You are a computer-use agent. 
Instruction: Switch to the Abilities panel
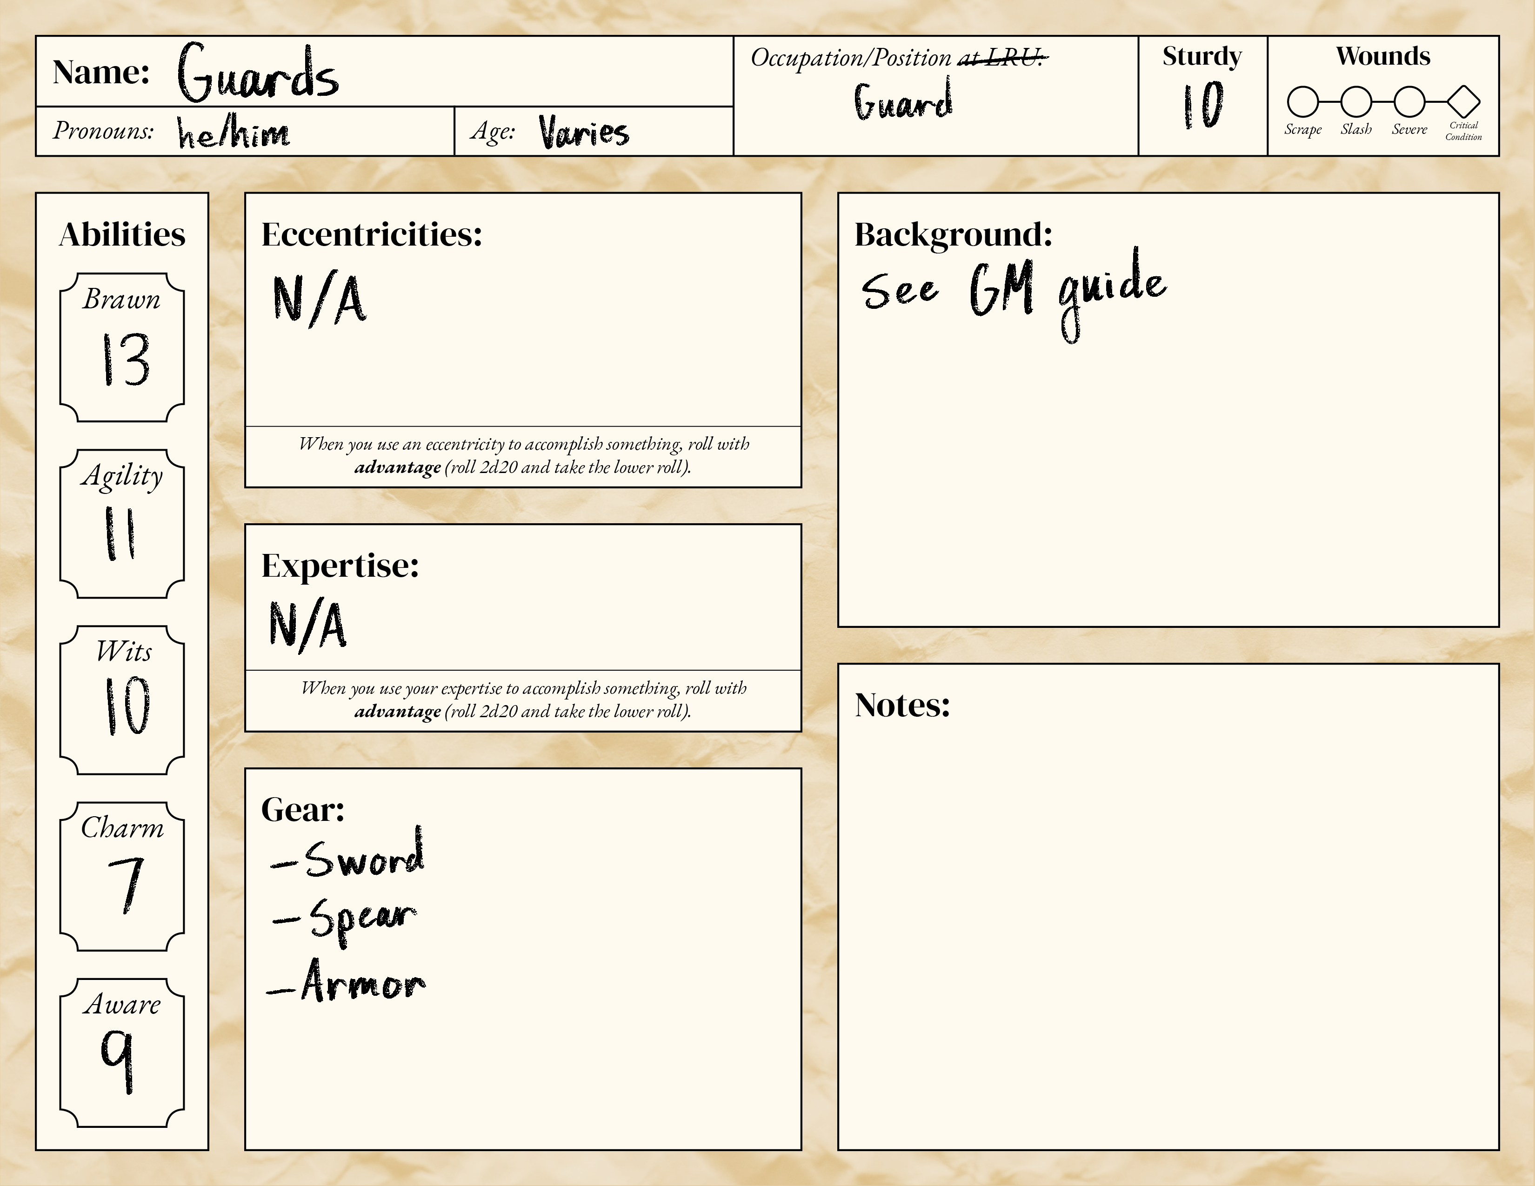tap(121, 234)
